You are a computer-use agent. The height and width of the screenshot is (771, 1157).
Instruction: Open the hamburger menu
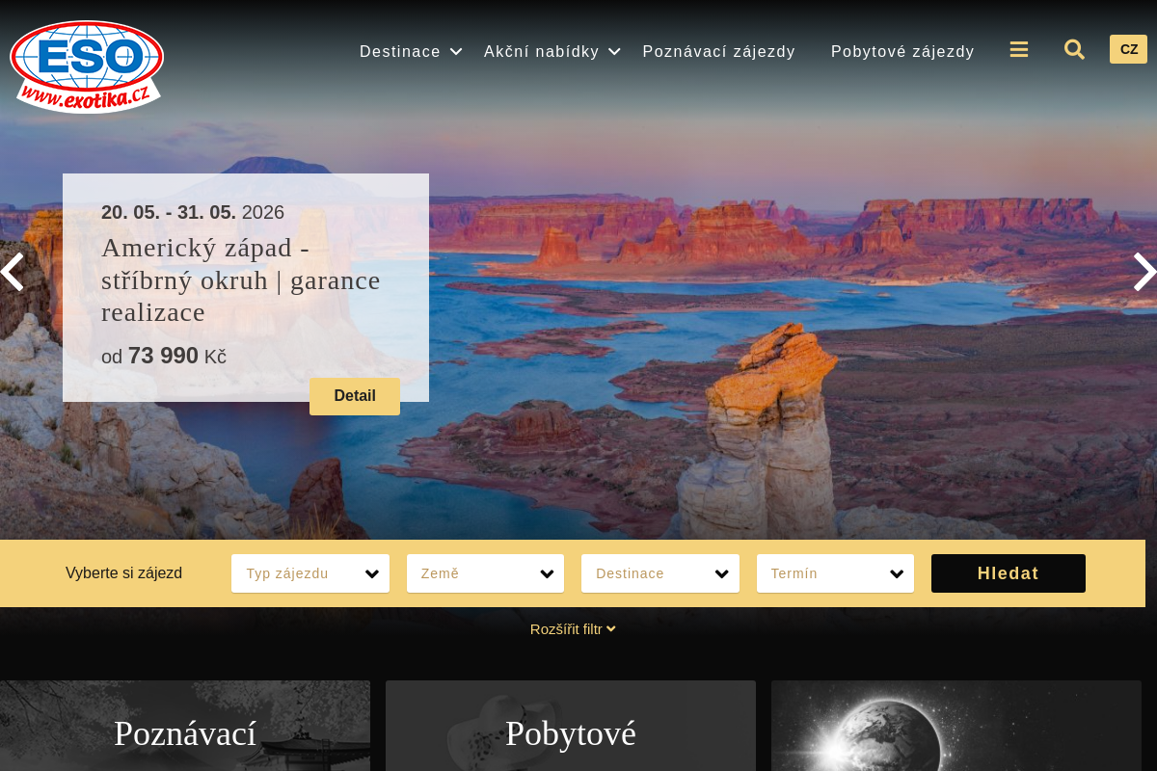1019,49
